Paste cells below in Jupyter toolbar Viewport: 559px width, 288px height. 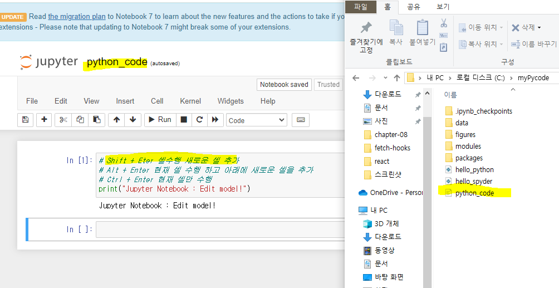(x=97, y=120)
